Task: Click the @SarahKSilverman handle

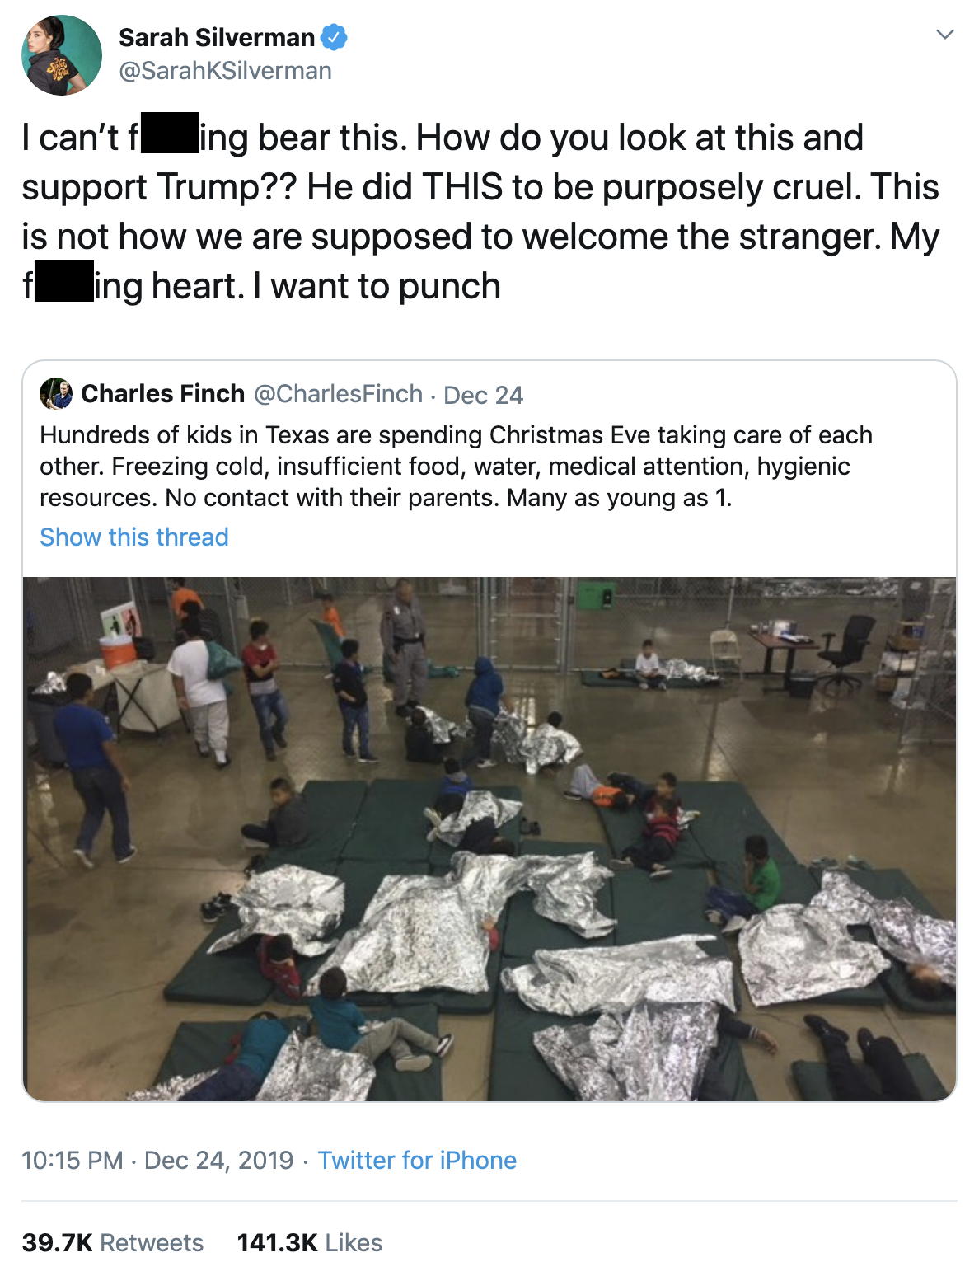Action: click(225, 71)
